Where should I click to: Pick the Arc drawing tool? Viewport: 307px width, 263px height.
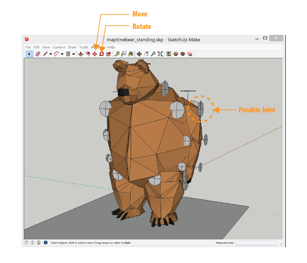coord(56,54)
